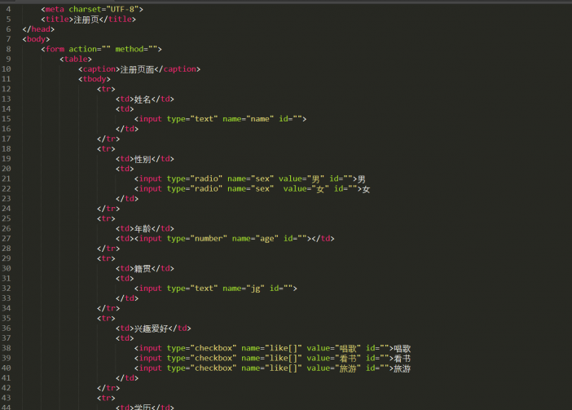The height and width of the screenshot is (410, 572).
Task: Click line number 32 in gutter
Action: (7, 289)
